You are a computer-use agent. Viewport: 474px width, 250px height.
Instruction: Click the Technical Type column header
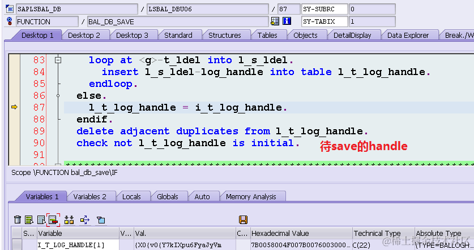point(383,233)
